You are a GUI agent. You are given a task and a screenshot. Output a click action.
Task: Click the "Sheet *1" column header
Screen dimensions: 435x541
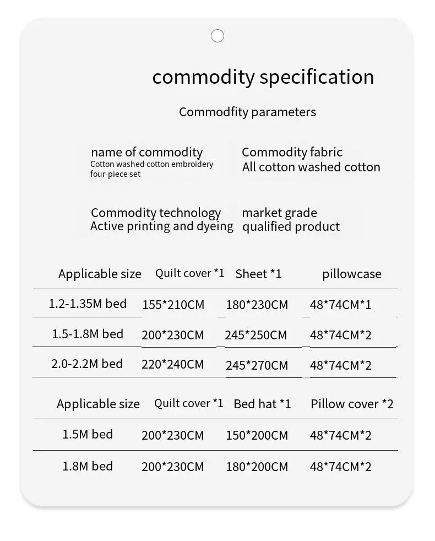pos(258,274)
